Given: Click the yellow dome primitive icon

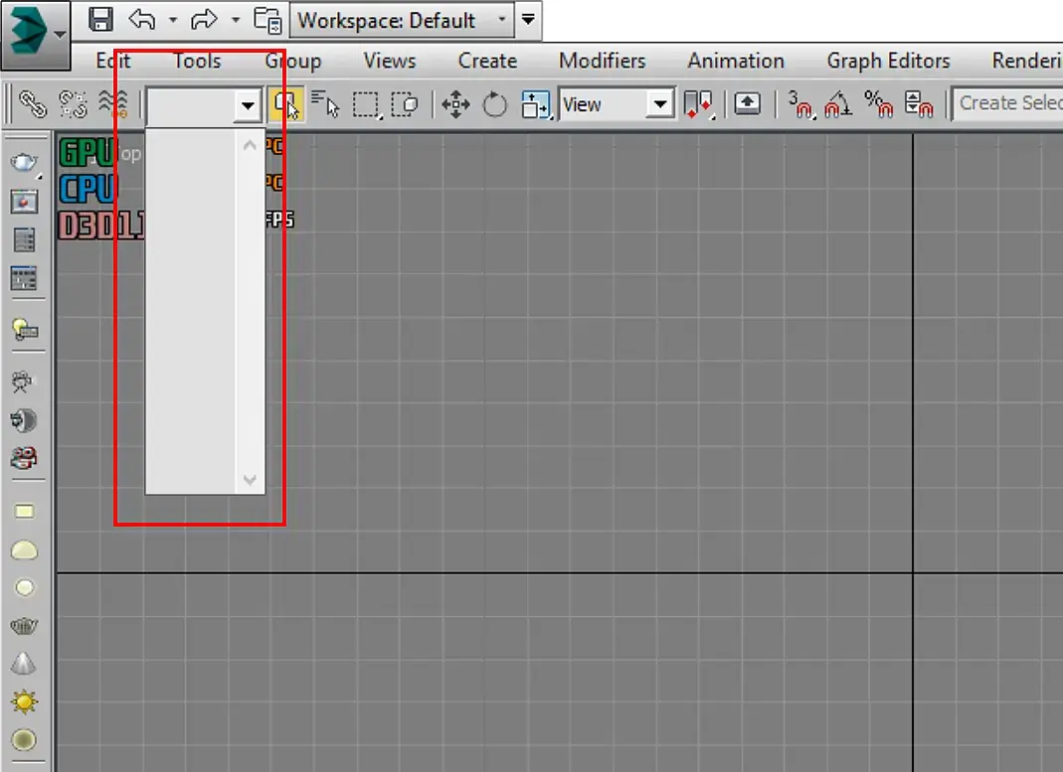Looking at the screenshot, I should tap(25, 549).
